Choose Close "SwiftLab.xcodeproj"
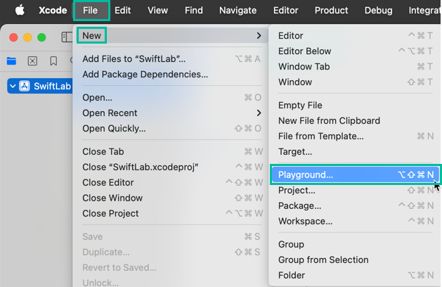This screenshot has height=287, width=442. pos(171,167)
